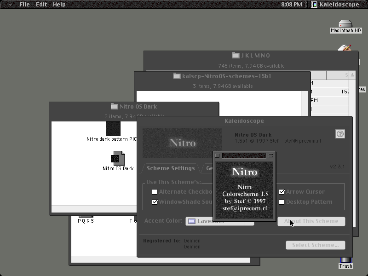Open the Apple menu in the menu bar corner
This screenshot has height=276, width=368.
[10, 5]
